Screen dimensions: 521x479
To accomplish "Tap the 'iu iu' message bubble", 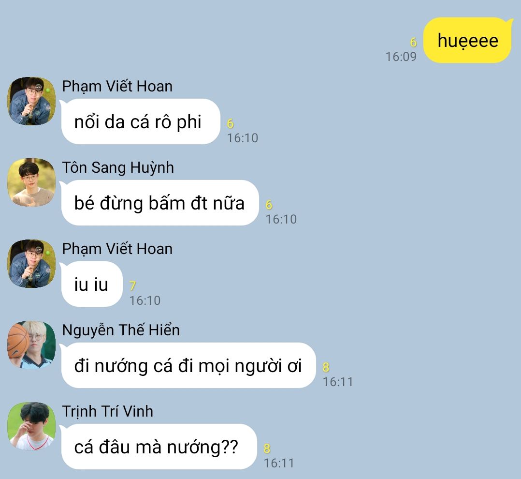I will [91, 284].
